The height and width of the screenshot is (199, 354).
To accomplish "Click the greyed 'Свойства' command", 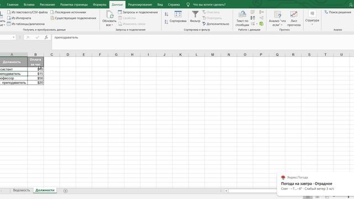I will pyautogui.click(x=127, y=18).
